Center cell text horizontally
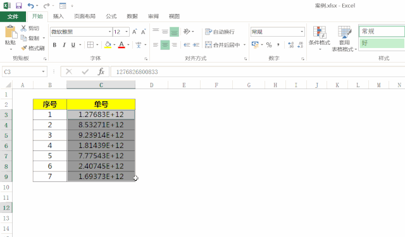 coord(165,45)
